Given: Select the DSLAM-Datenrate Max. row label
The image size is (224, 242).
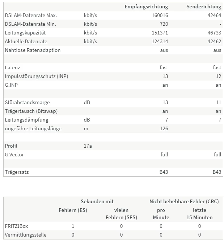Looking at the screenshot, I should 31,16.
